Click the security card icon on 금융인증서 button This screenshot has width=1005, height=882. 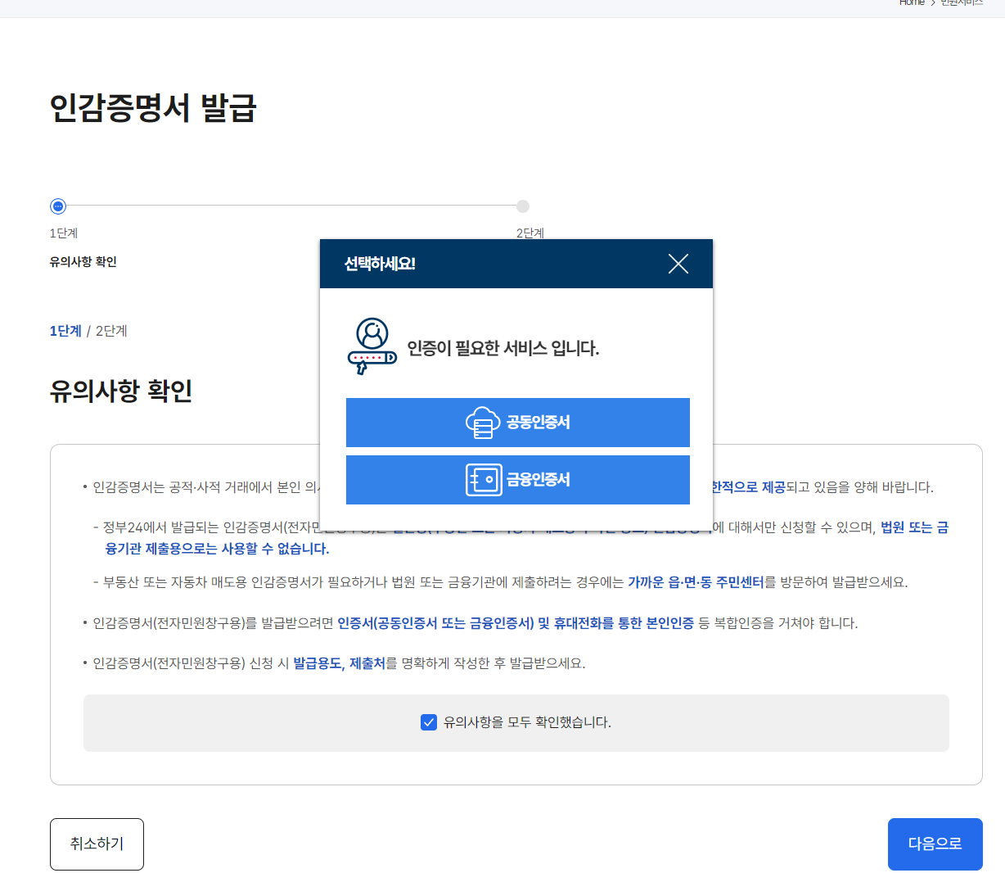pos(483,479)
